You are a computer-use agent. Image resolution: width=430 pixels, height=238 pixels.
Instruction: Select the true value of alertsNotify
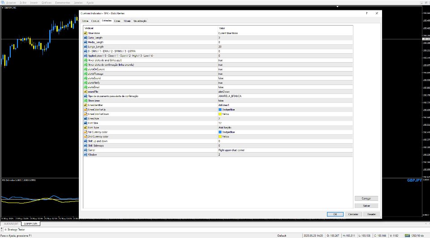[220, 83]
